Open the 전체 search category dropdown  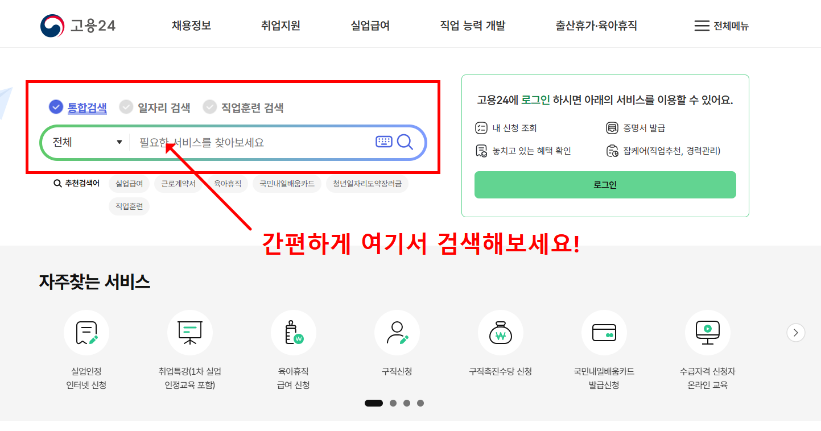[x=85, y=142]
